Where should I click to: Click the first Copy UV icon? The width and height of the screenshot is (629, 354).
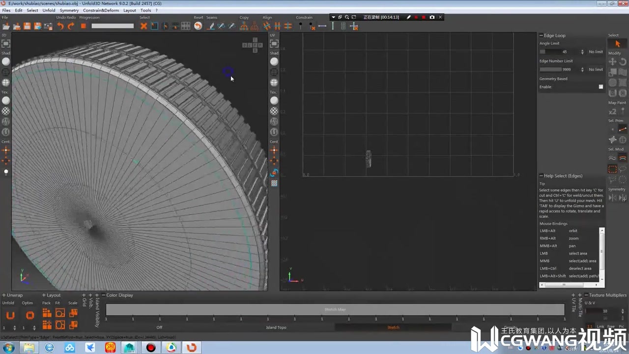(x=244, y=26)
